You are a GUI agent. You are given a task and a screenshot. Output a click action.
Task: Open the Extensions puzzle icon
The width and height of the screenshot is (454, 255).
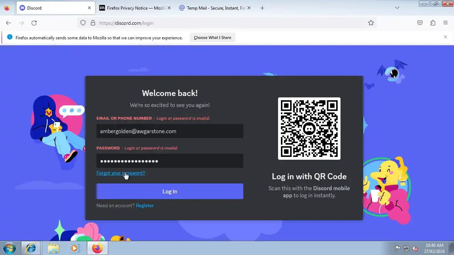tap(433, 23)
